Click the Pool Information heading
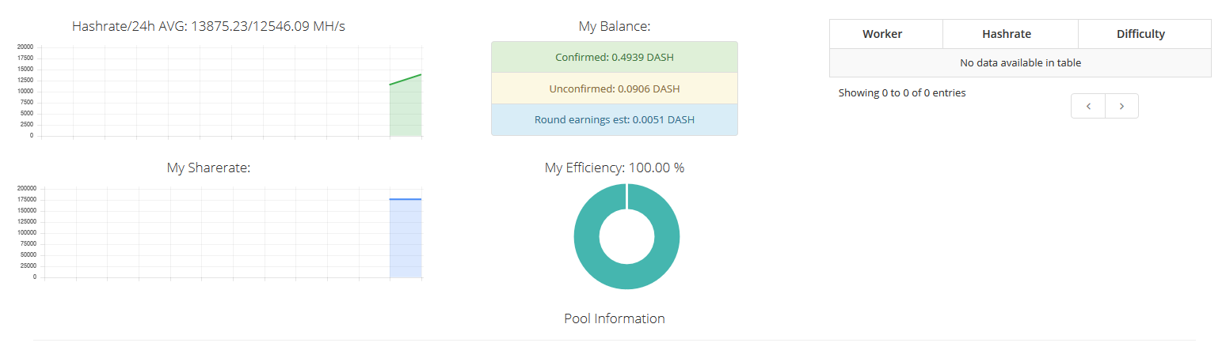The height and width of the screenshot is (354, 1226). pyautogui.click(x=615, y=318)
